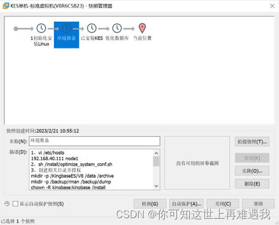Click the 已选择 1 个快照 status text
Screen dimensions: 279x225
[x=17, y=221]
